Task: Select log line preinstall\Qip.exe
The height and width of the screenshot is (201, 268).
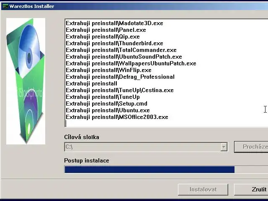Action: pos(103,36)
